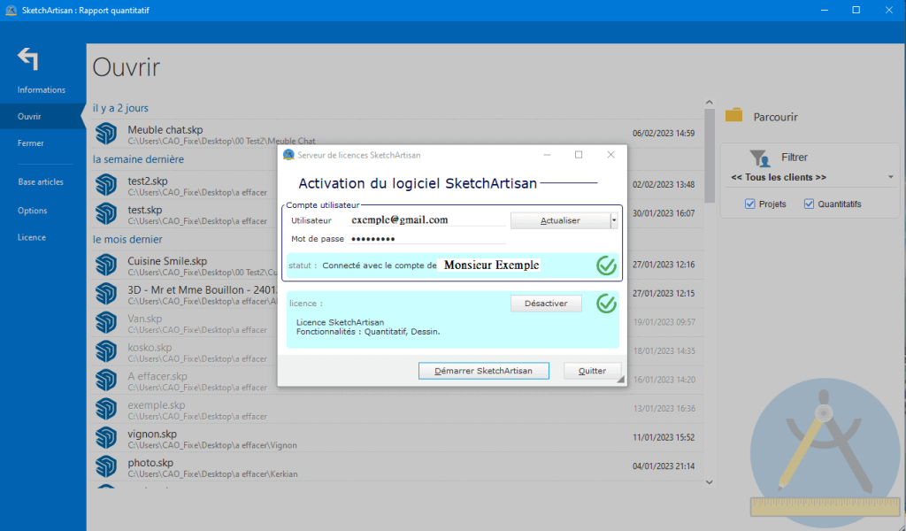The height and width of the screenshot is (531, 906).
Task: Click the SketchUp icon beside exemple.skp
Action: 106,409
